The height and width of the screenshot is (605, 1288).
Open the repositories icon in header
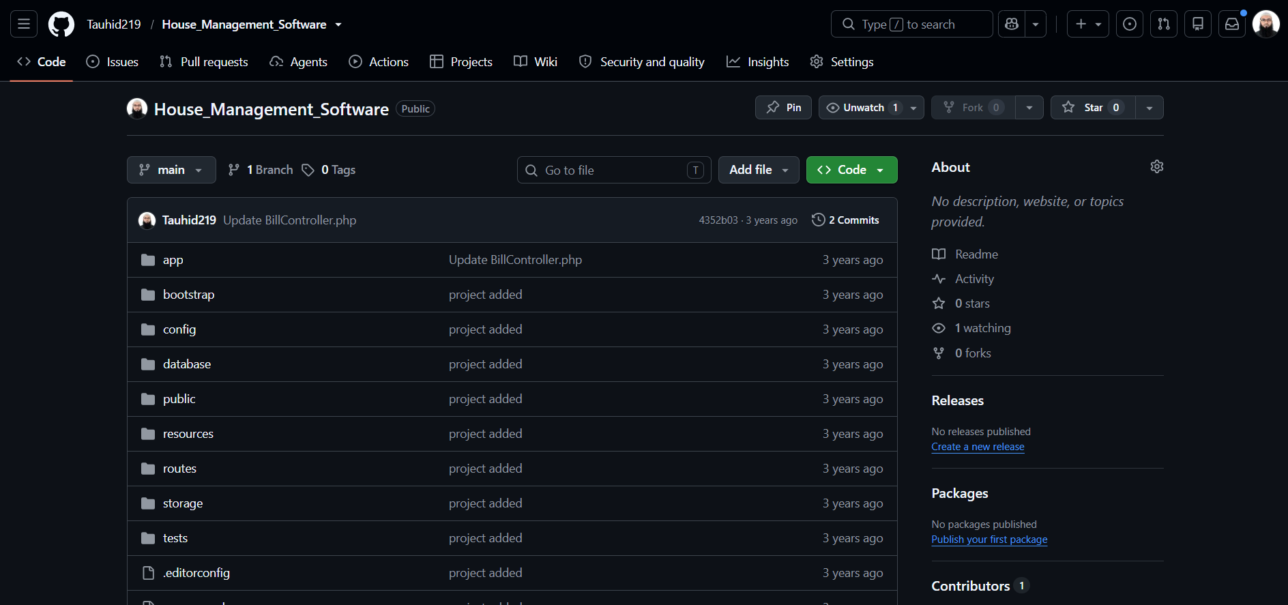[x=1198, y=24]
